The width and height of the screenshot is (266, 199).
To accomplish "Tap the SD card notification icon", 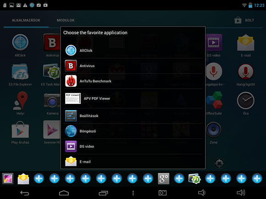I will pos(5,5).
